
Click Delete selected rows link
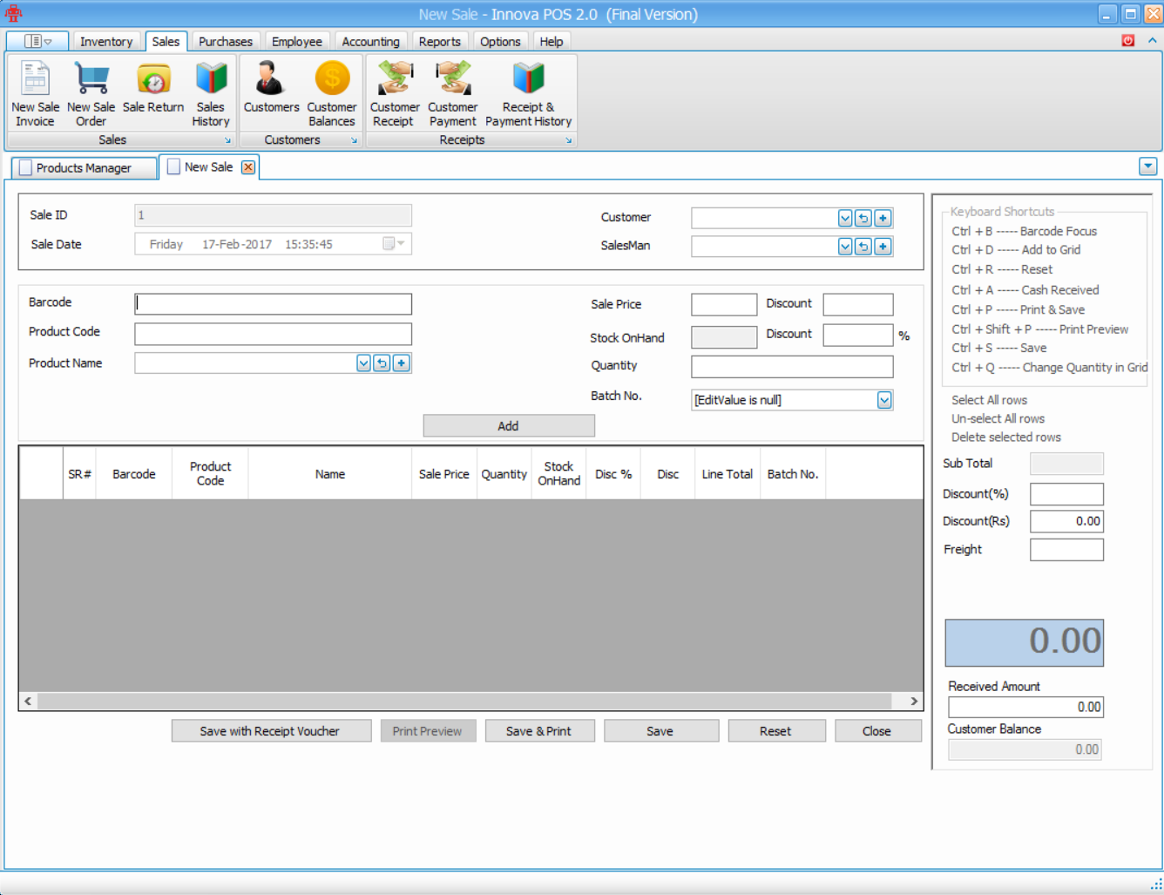[x=1005, y=437]
